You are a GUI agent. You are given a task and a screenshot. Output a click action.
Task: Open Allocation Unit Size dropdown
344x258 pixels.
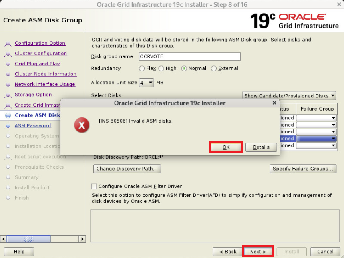pyautogui.click(x=146, y=83)
